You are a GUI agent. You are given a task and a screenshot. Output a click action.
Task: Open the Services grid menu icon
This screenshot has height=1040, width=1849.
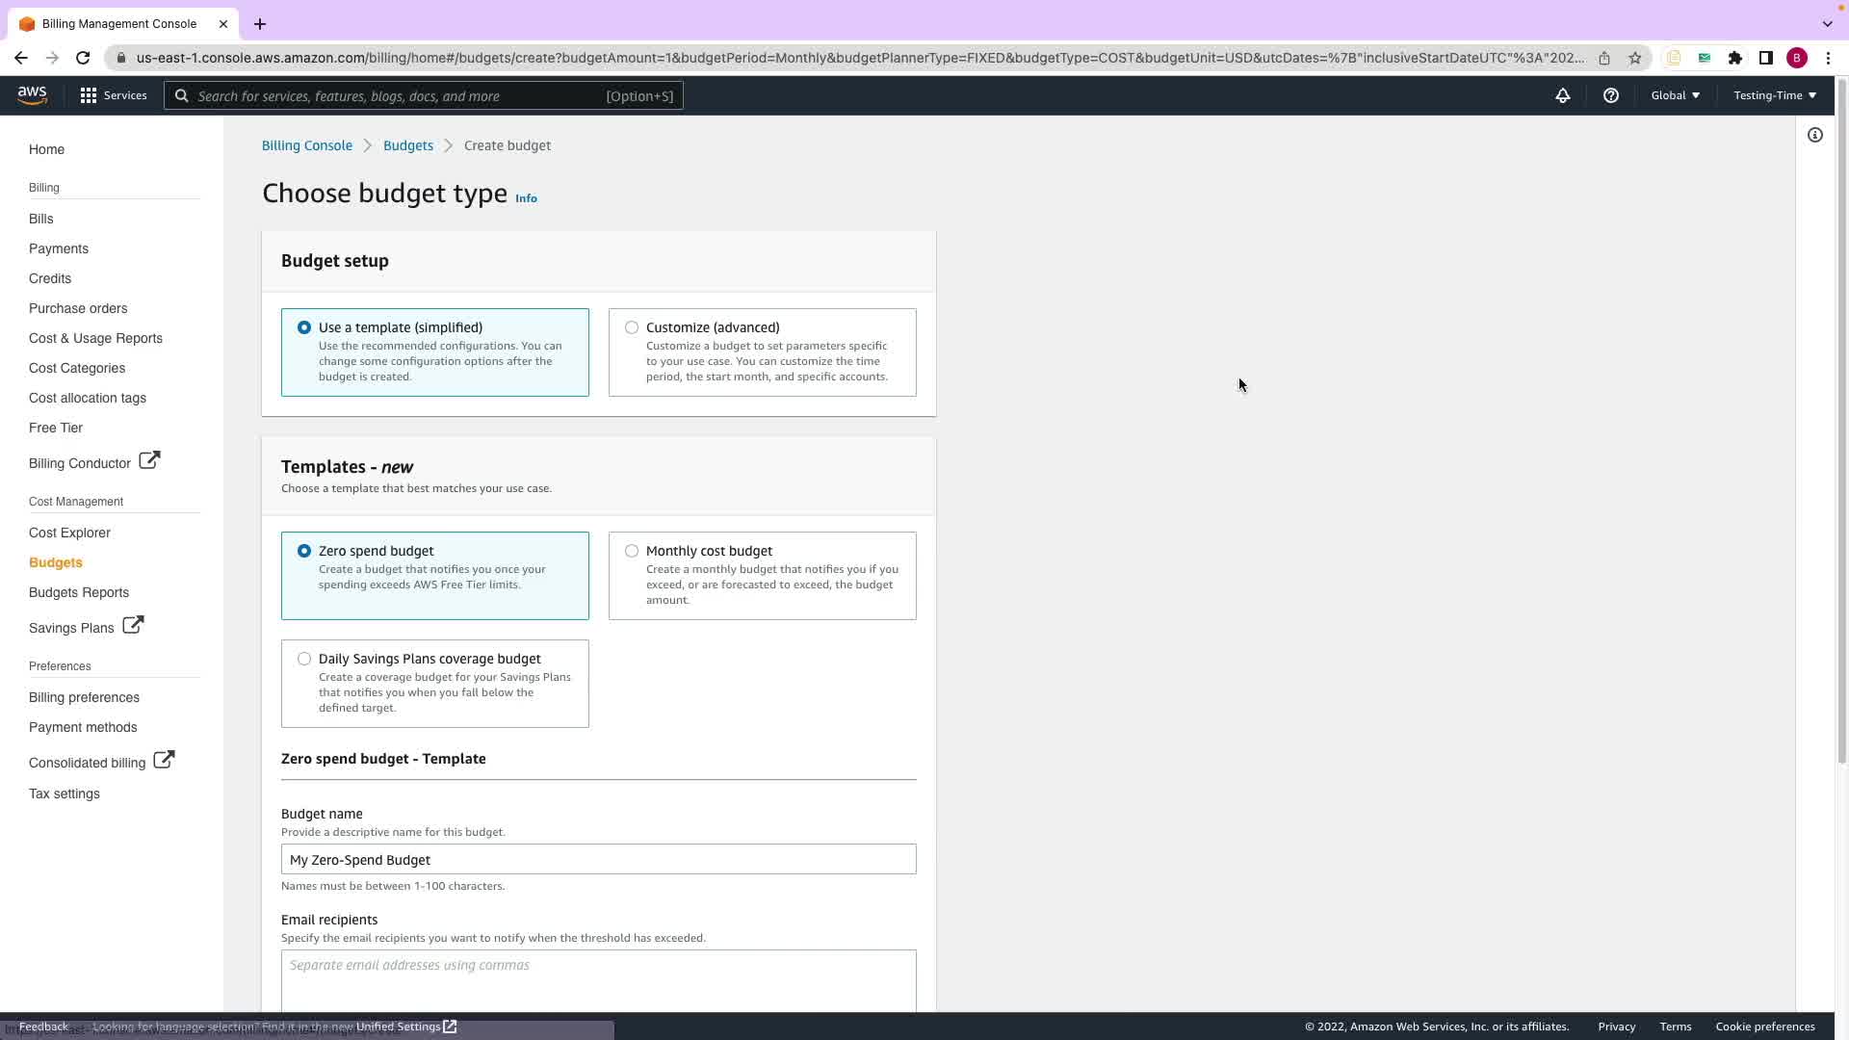click(x=89, y=95)
